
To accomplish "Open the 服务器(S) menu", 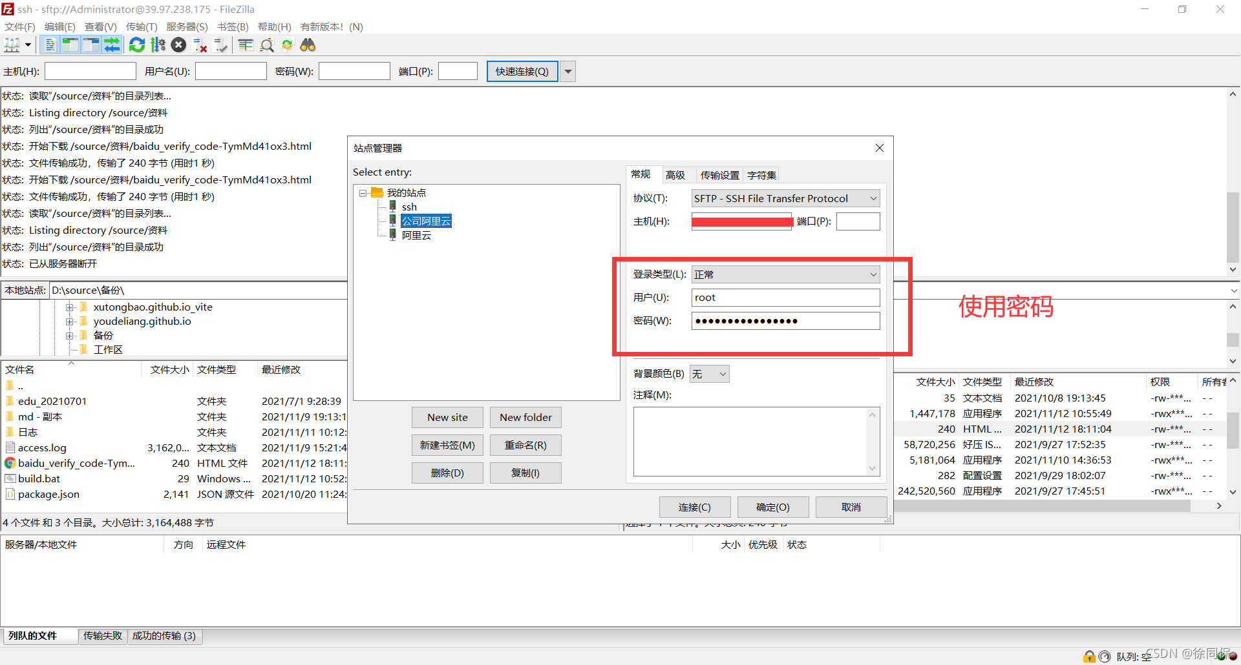I will [x=187, y=26].
